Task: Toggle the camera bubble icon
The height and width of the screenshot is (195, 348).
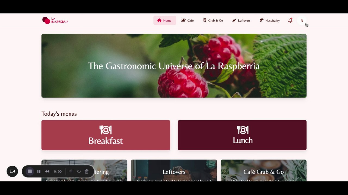Action: (x=12, y=171)
